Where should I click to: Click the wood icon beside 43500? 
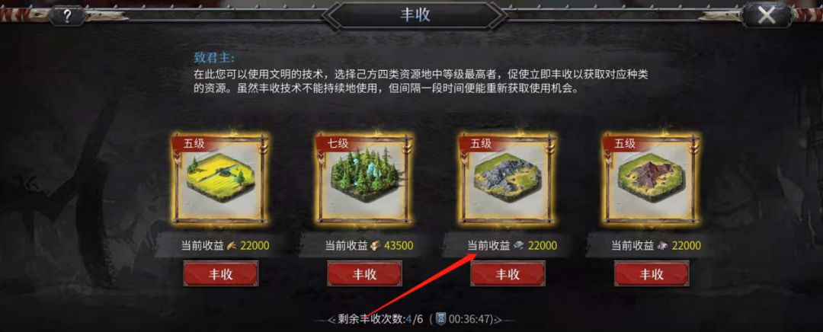tap(376, 245)
